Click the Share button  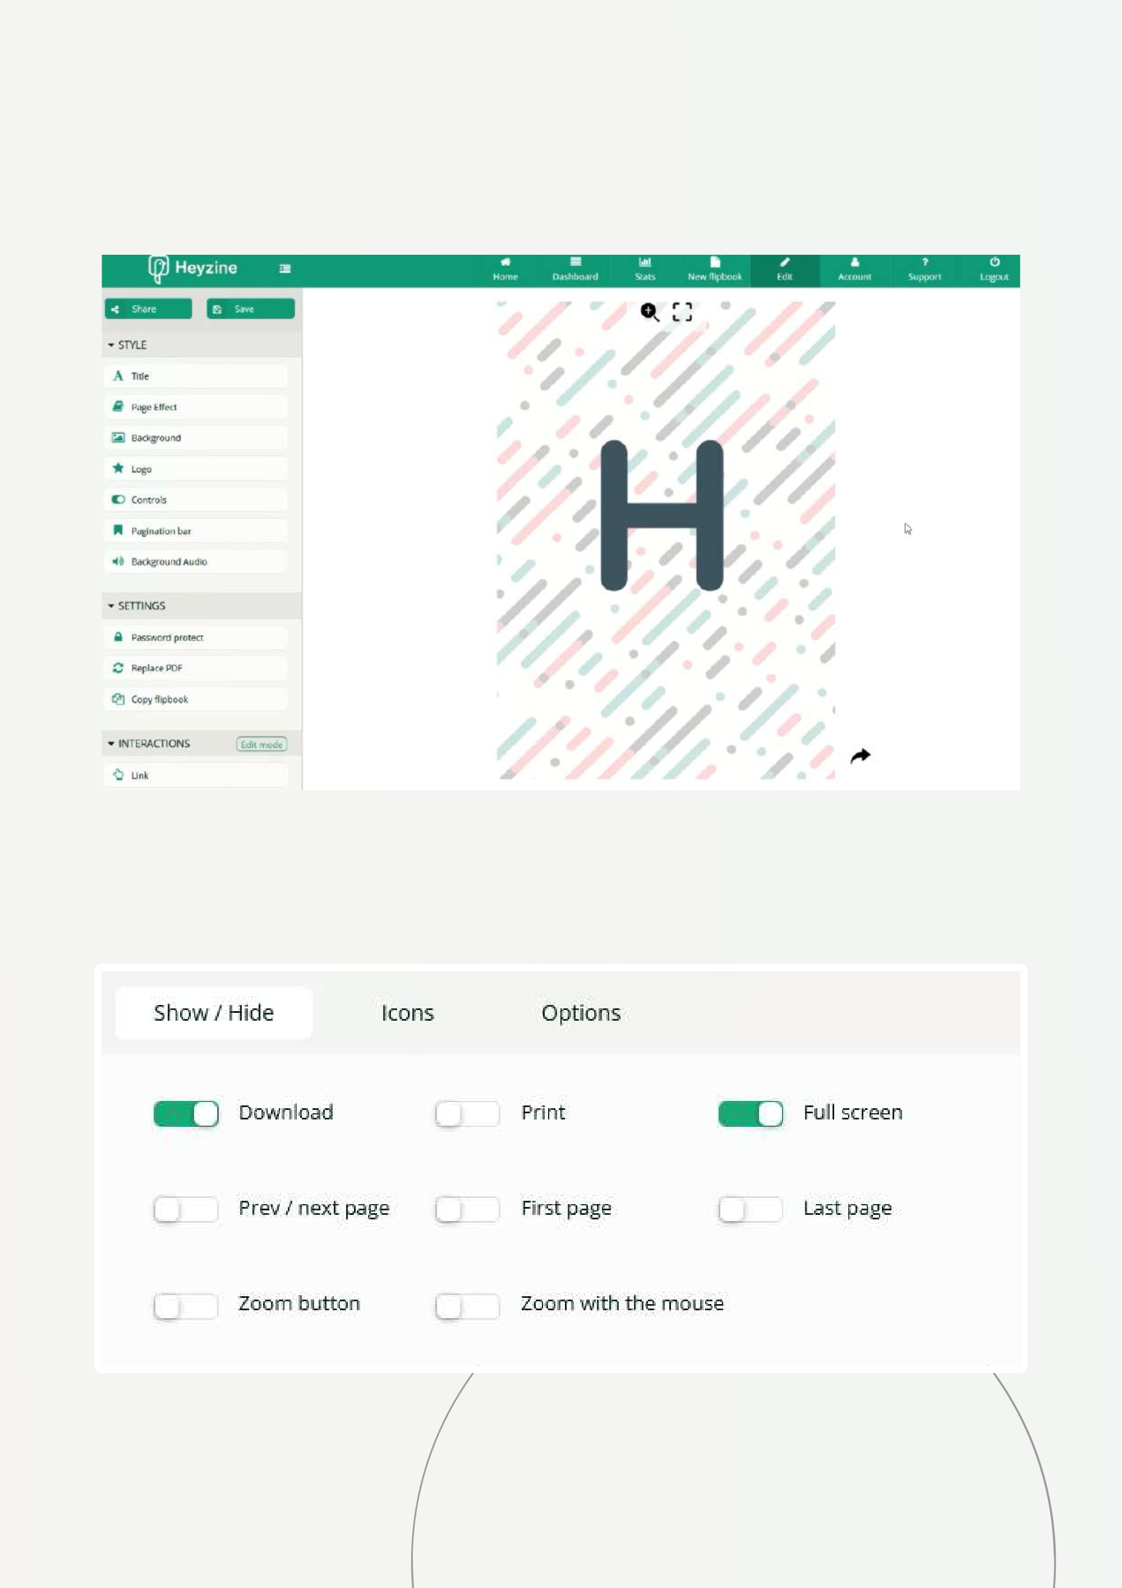tap(148, 309)
